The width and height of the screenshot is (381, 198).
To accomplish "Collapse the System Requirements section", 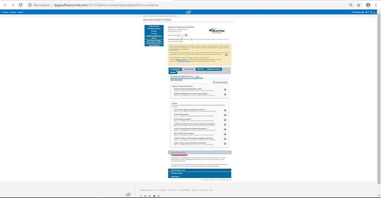I will point(199,152).
